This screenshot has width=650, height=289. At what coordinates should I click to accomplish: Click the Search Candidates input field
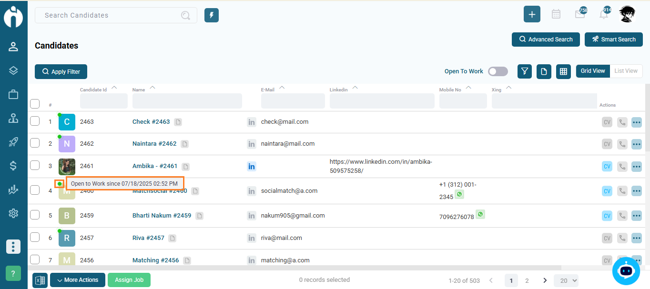click(x=110, y=15)
